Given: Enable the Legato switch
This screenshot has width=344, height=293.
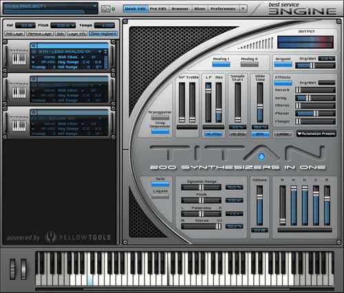Looking at the screenshot, I should click(160, 197).
